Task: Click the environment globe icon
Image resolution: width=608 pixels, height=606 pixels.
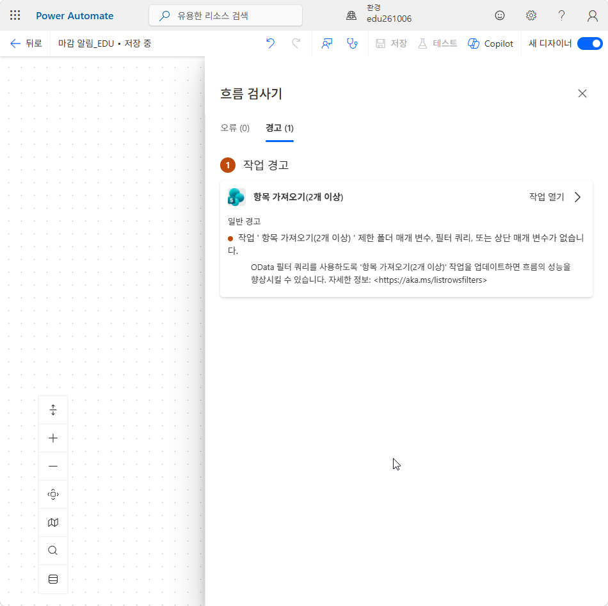Action: click(x=351, y=15)
